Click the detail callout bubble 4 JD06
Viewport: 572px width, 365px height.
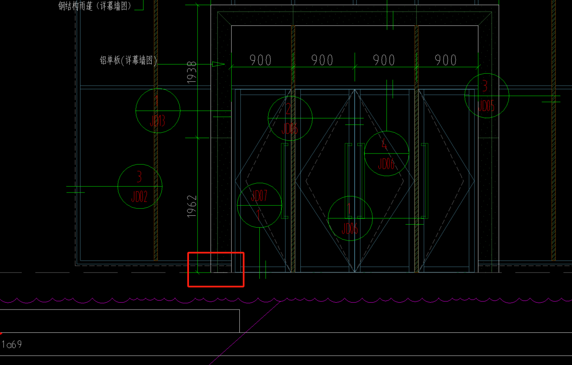click(386, 153)
